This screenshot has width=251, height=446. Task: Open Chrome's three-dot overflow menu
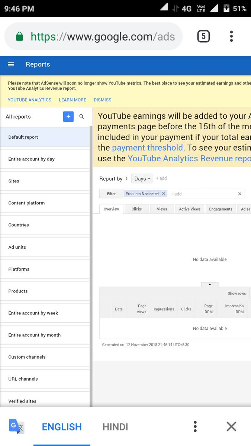[x=231, y=36]
